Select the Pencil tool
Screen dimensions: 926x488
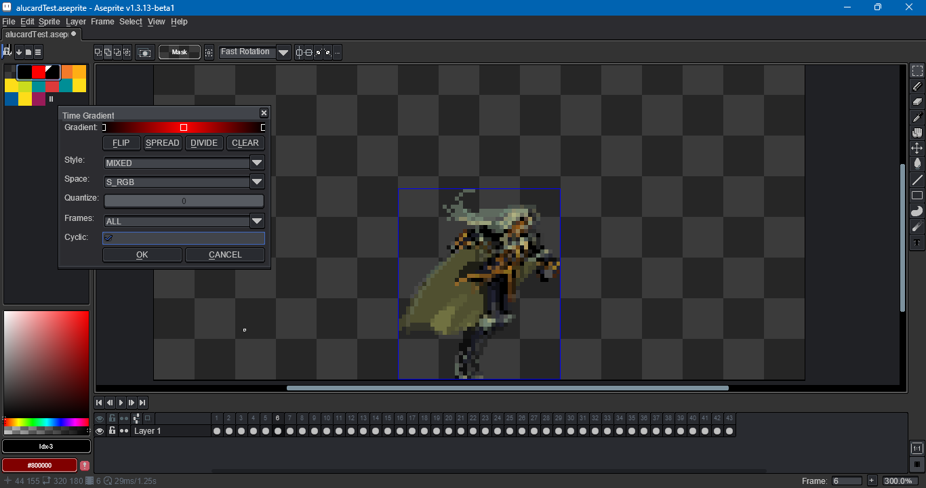click(917, 86)
